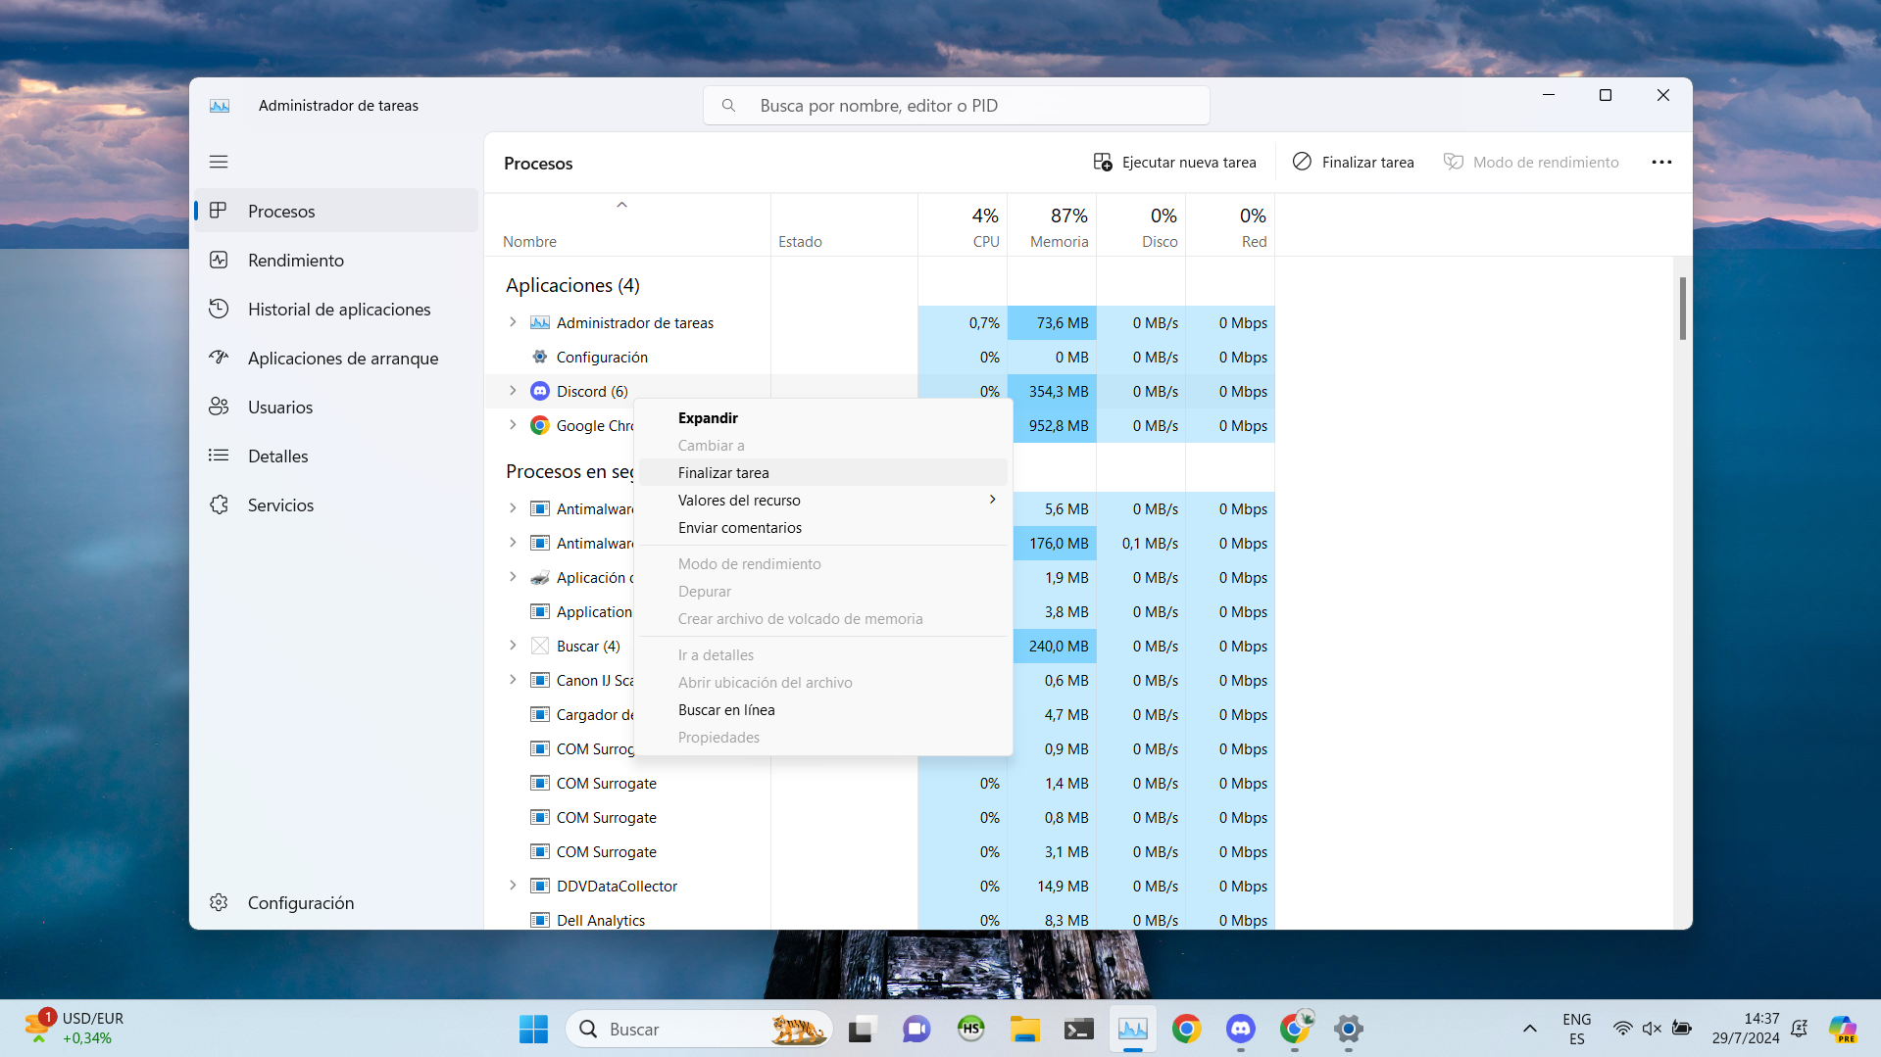Click the vertical scrollbar of process list

click(1682, 309)
